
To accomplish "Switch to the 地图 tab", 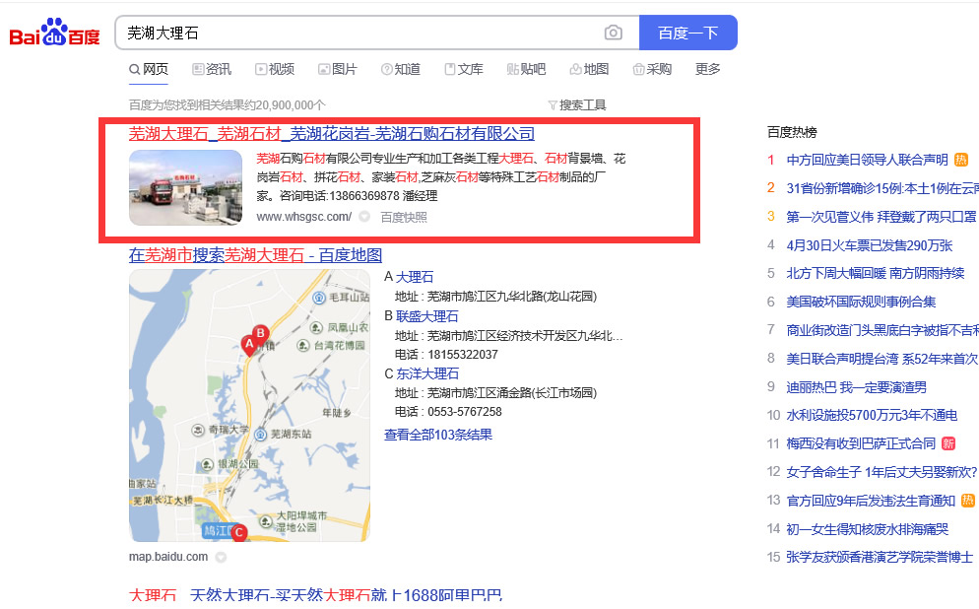I will click(x=589, y=69).
